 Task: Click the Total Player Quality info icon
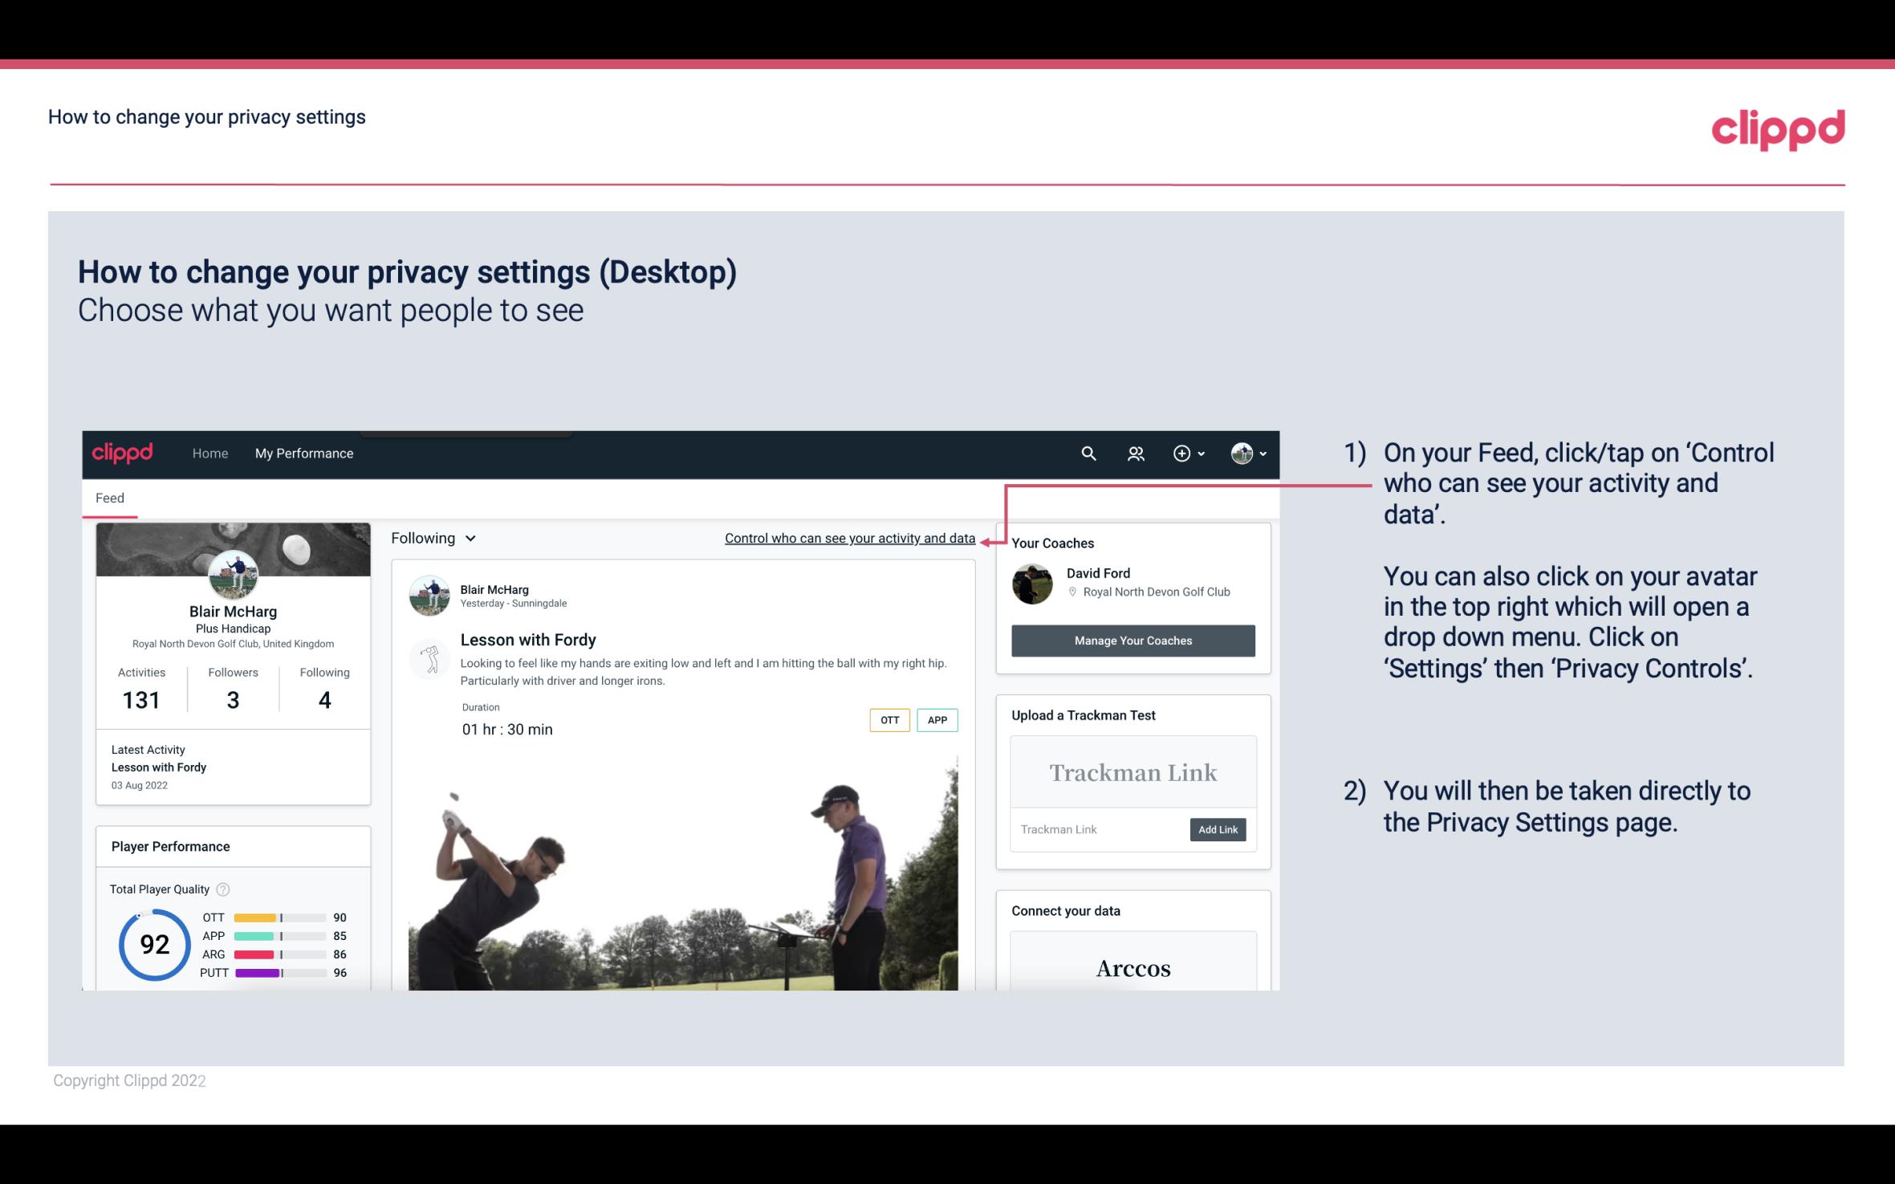coord(222,888)
